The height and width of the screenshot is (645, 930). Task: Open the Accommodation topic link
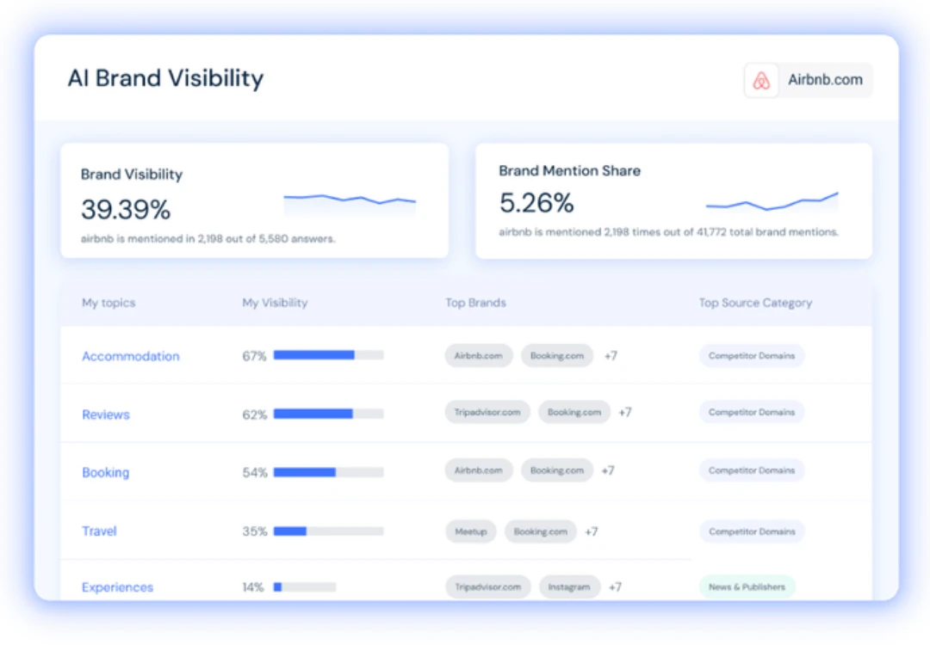[131, 356]
